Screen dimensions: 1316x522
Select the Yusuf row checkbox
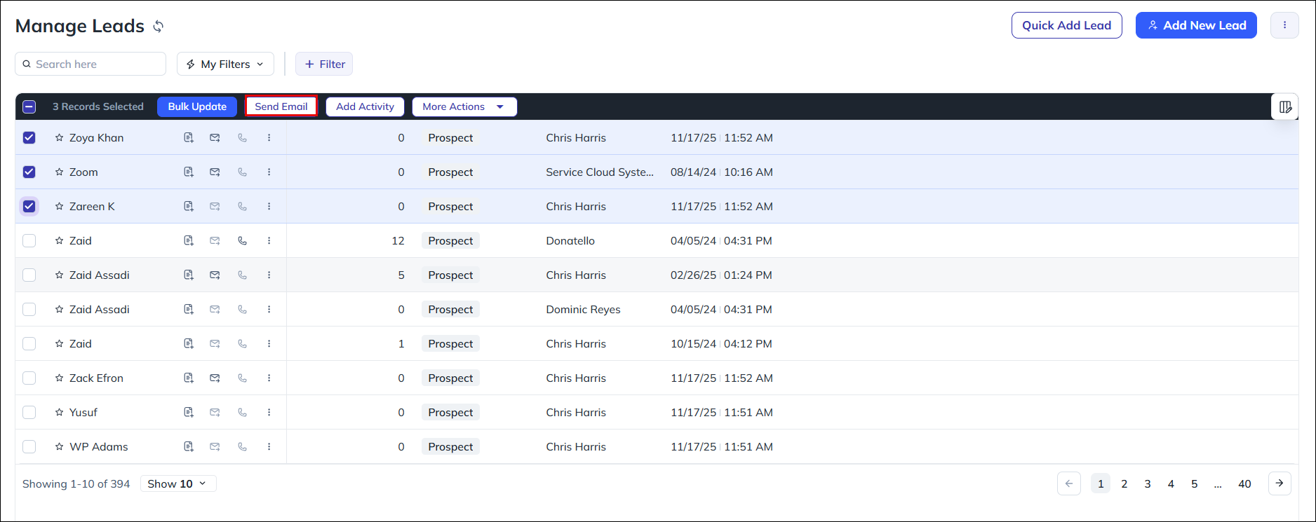click(x=29, y=413)
